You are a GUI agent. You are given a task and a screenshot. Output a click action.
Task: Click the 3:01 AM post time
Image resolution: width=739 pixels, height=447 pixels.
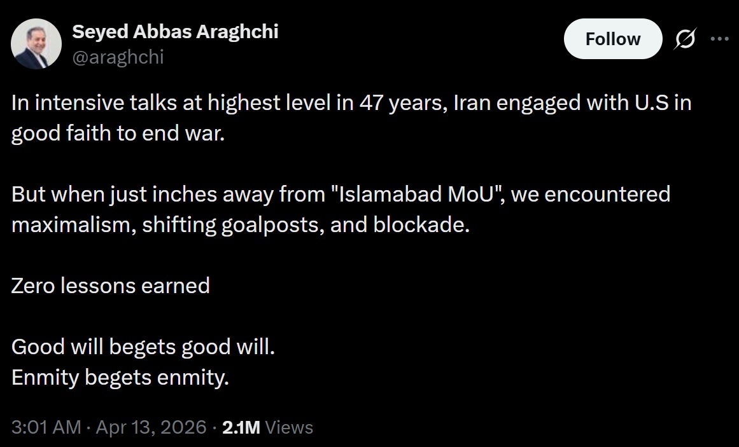[46, 427]
